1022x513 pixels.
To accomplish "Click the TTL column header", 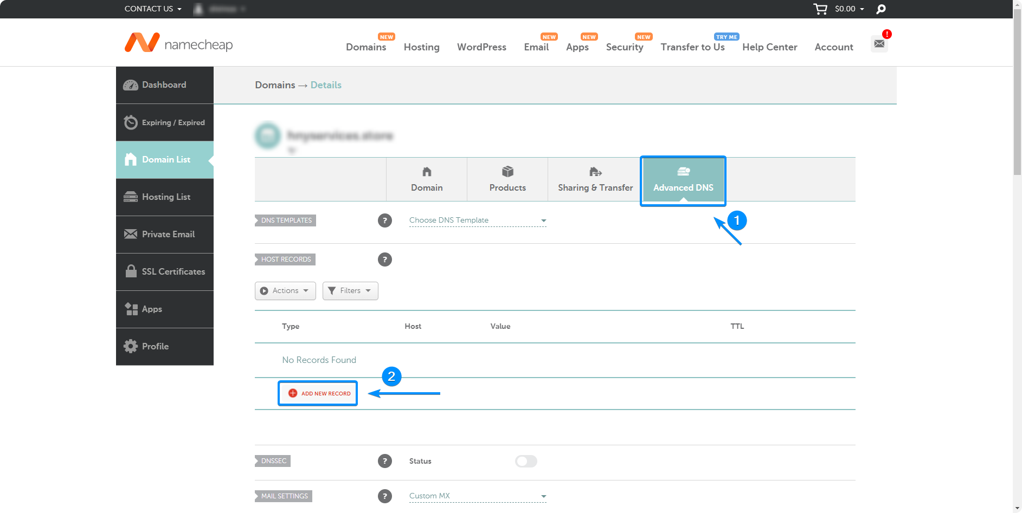I will click(737, 326).
